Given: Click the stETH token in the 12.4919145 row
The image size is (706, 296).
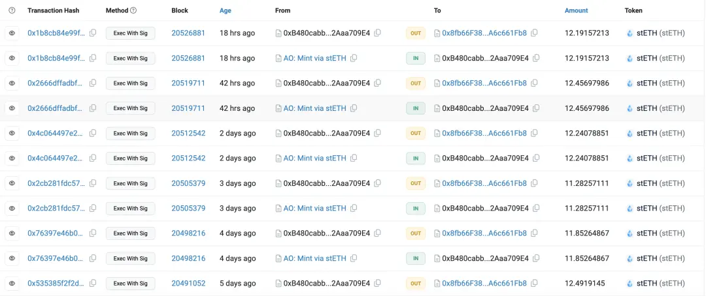Looking at the screenshot, I should coord(660,284).
